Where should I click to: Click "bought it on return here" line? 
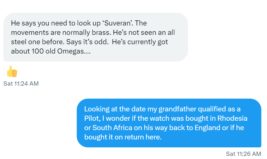coord(123,137)
